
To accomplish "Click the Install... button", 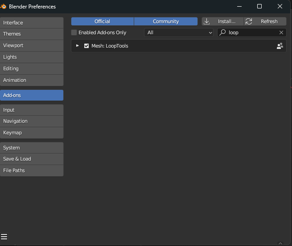I will (222, 21).
